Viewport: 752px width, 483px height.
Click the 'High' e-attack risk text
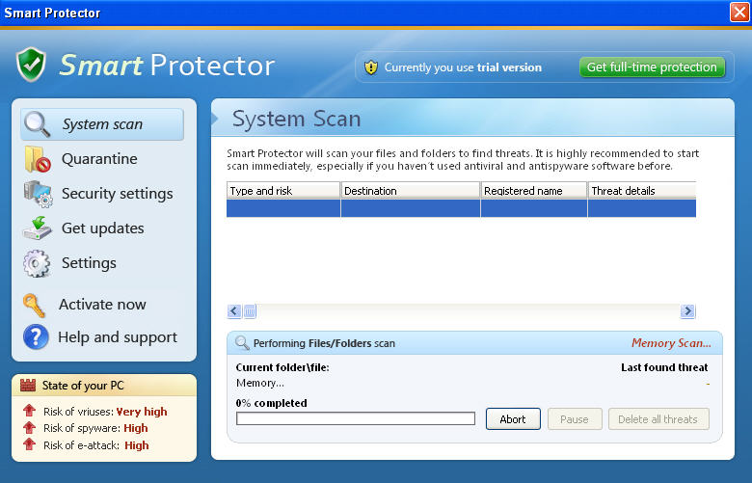[x=137, y=445]
